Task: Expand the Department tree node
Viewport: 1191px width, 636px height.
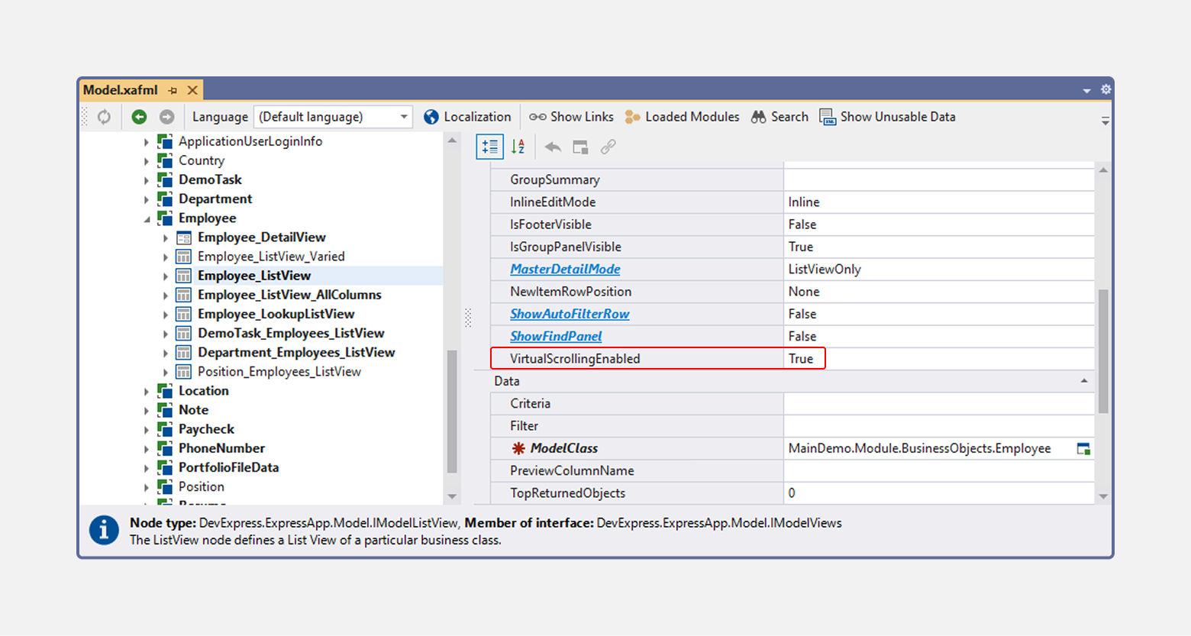Action: (x=147, y=199)
